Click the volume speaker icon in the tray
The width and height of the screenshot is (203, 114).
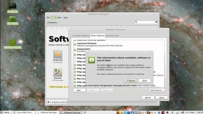click(183, 112)
